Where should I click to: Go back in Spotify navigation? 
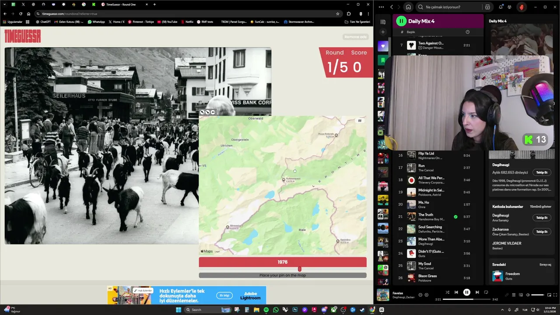click(x=392, y=7)
